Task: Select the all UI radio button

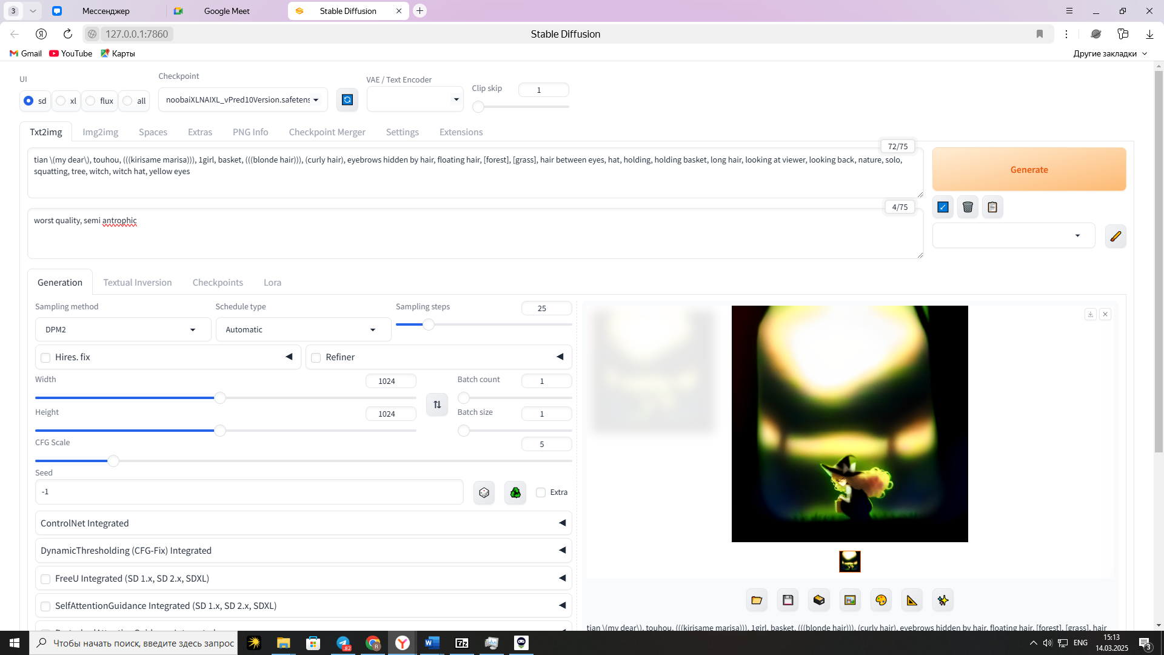Action: coord(127,101)
